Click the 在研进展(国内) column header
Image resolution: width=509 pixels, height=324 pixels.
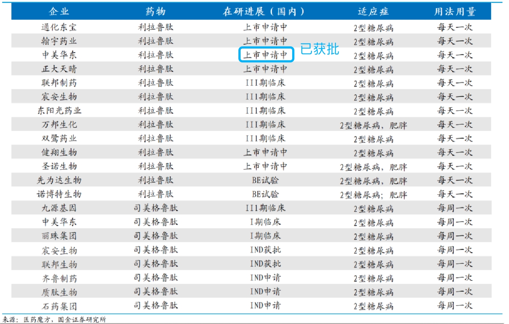(x=264, y=12)
